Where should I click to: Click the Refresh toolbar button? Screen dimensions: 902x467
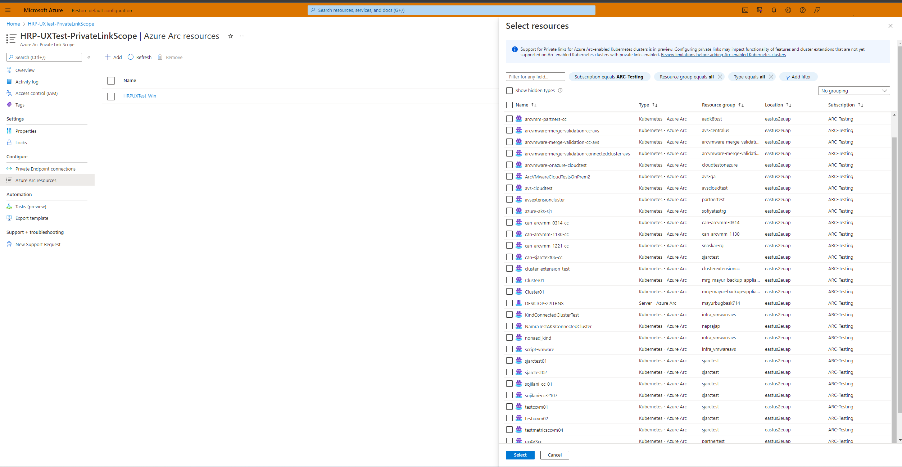[140, 57]
